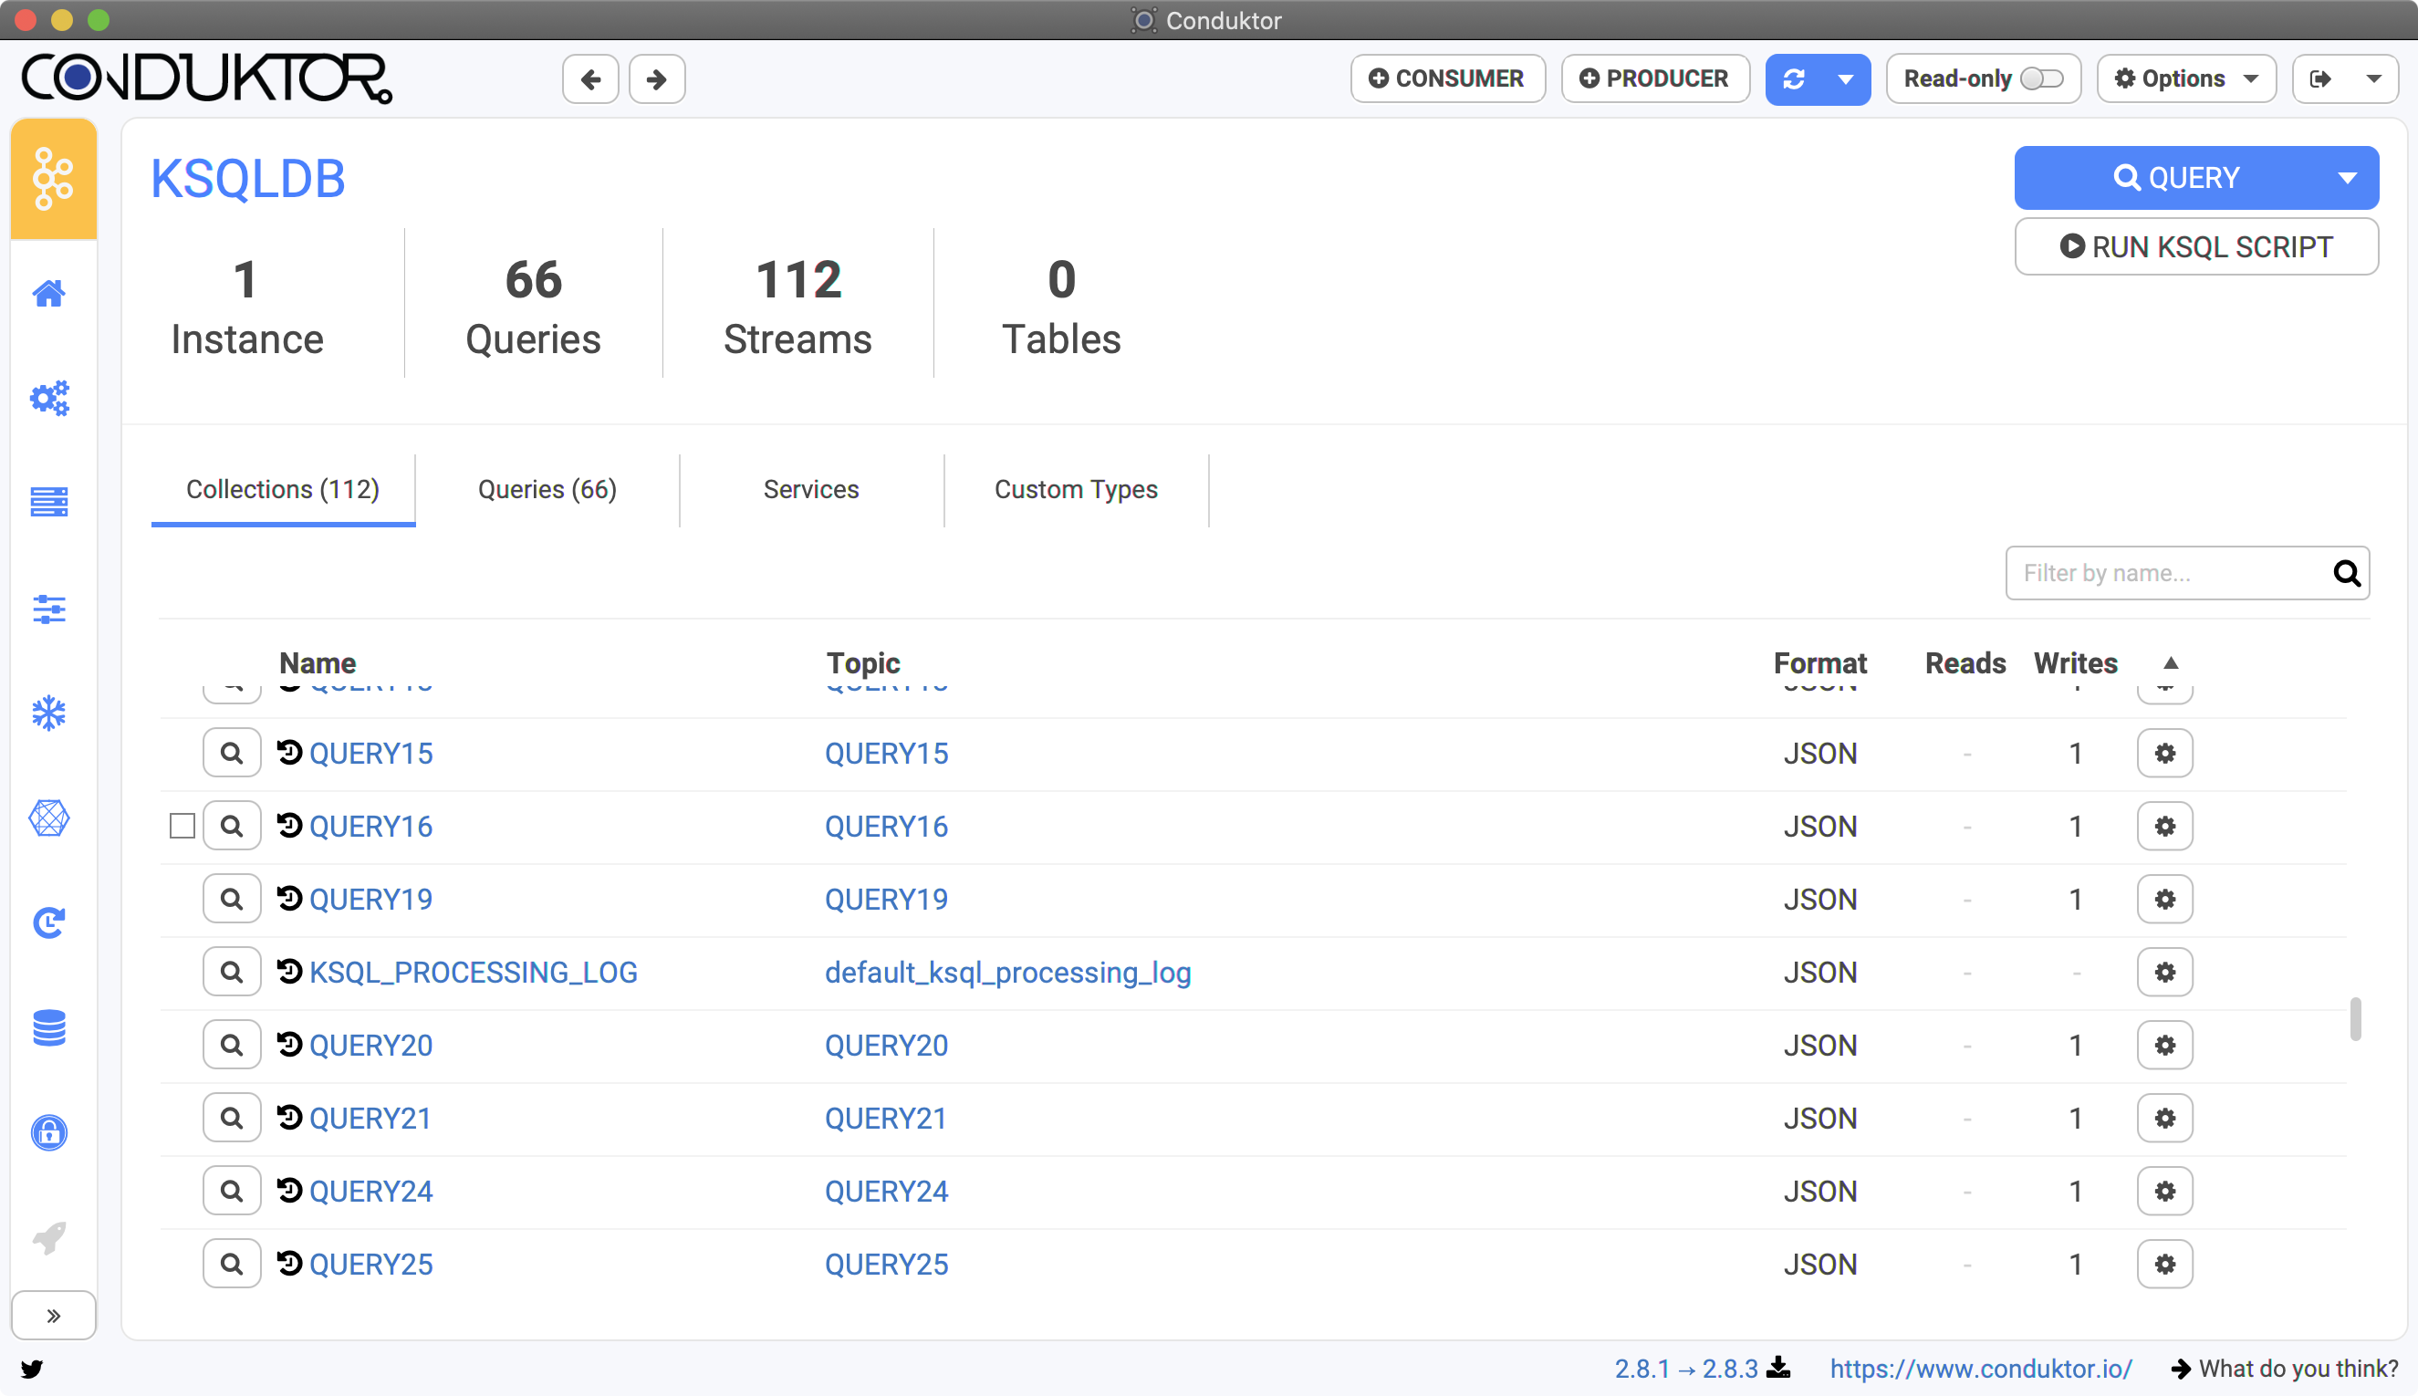The height and width of the screenshot is (1396, 2418).
Task: Open the PRODUCER button
Action: [x=1656, y=78]
